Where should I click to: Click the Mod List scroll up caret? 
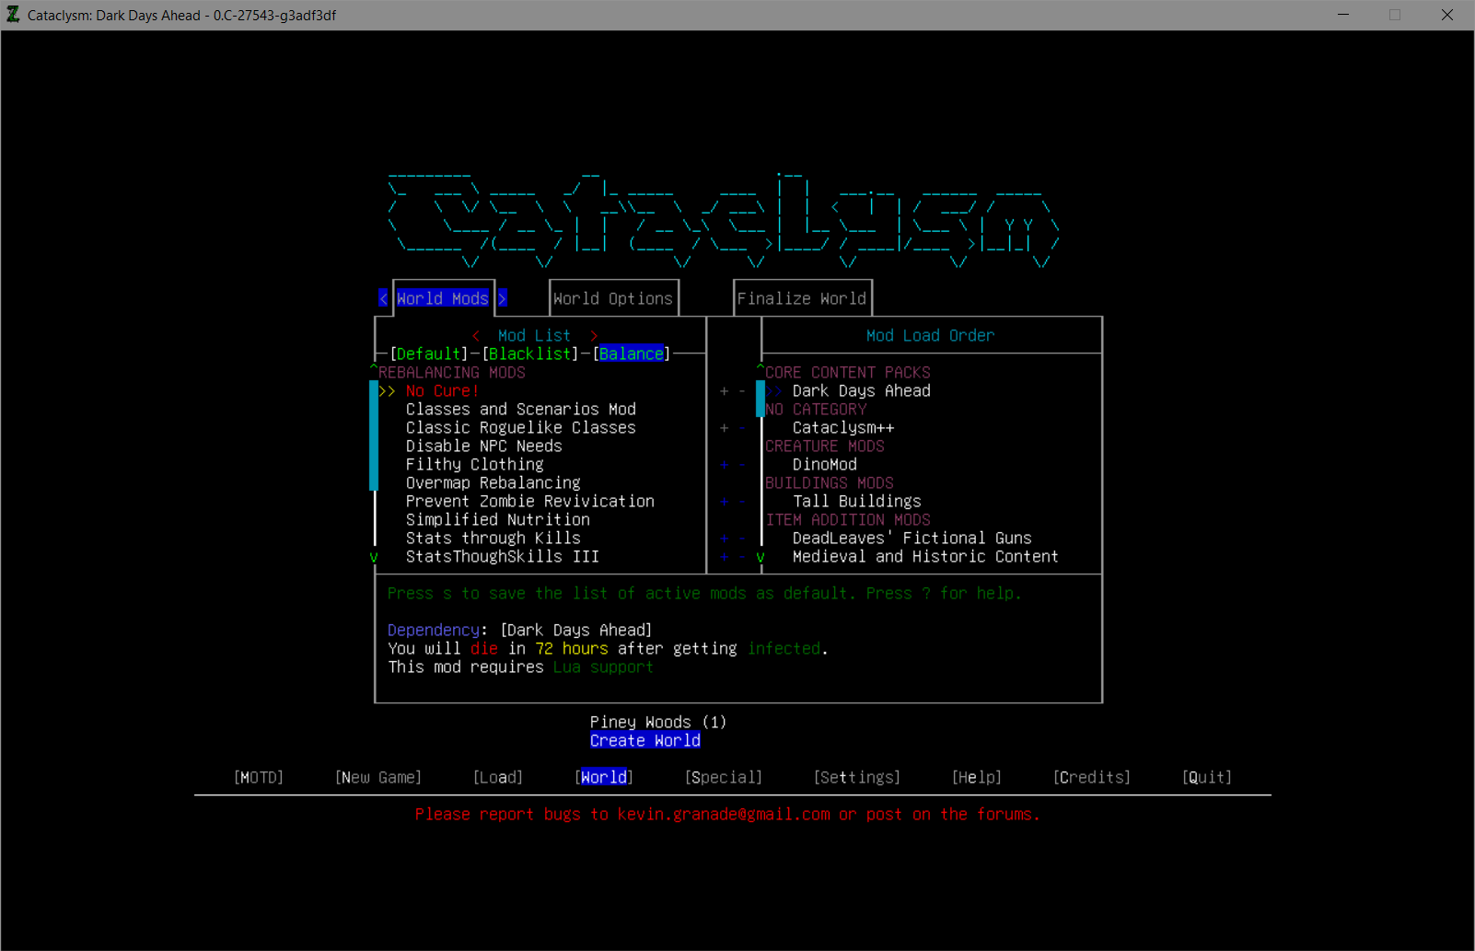click(374, 368)
